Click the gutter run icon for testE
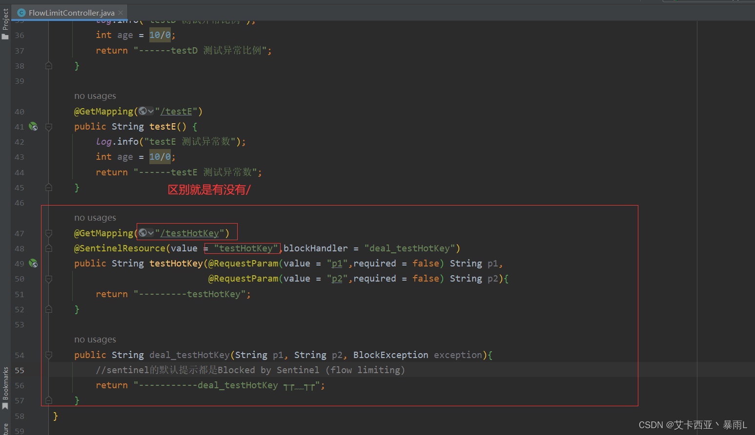Image resolution: width=755 pixels, height=435 pixels. coord(33,127)
